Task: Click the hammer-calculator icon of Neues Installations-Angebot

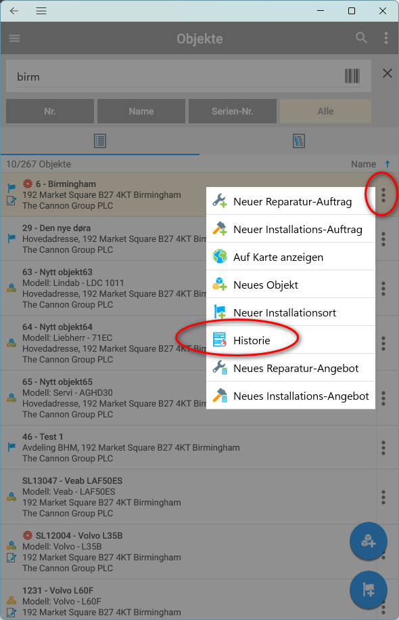Action: coord(220,395)
